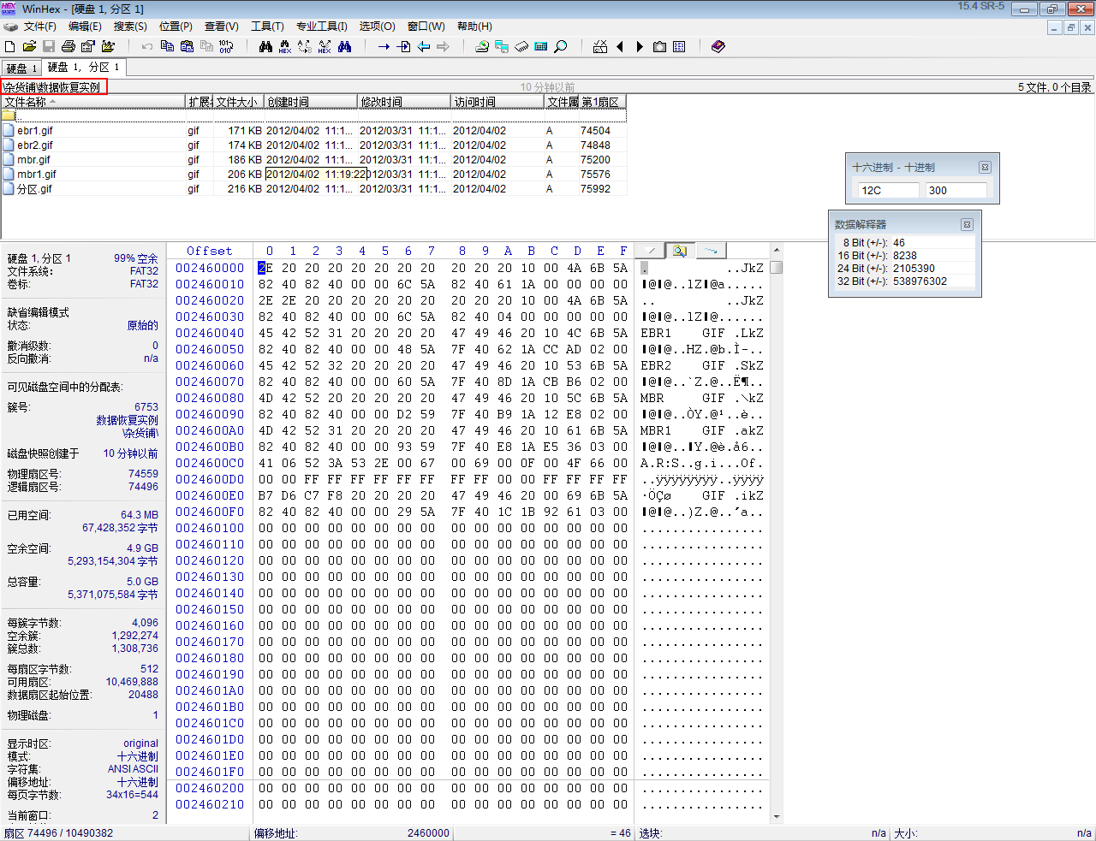Open the 选项(O) menu

377,27
